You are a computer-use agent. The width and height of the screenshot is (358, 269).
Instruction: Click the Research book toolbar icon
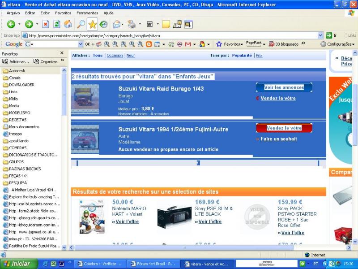click(177, 24)
